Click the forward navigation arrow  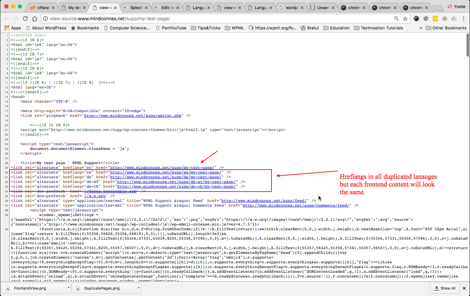(x=16, y=19)
